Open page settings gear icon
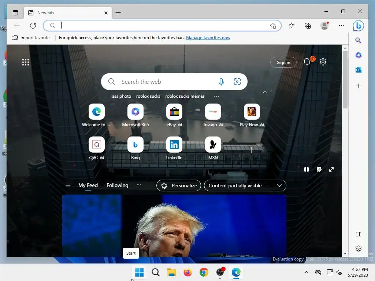375x281 pixels. click(323, 62)
